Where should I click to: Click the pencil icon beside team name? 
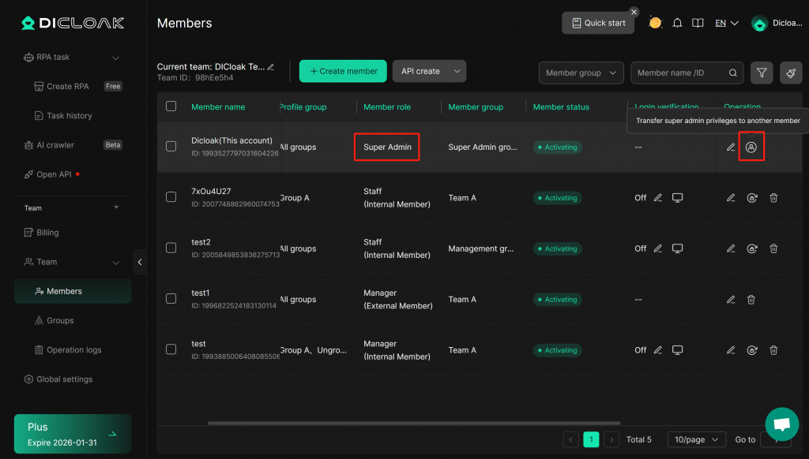coord(271,67)
